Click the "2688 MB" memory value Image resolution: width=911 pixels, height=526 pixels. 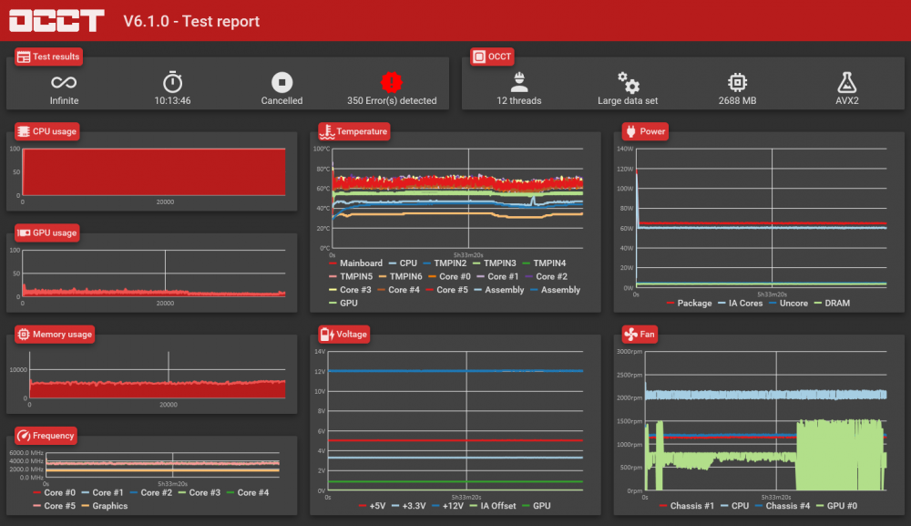coord(737,100)
